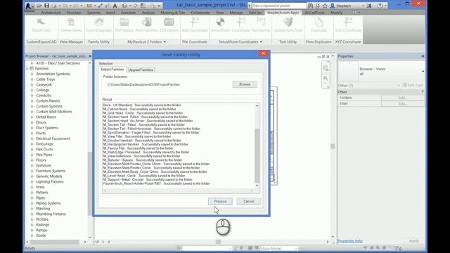
Task: Open the AnCadTools ribbon tab
Action: [314, 13]
